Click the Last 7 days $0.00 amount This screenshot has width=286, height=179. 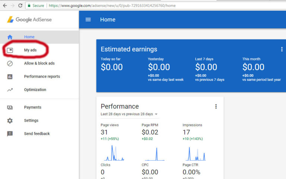tap(206, 67)
